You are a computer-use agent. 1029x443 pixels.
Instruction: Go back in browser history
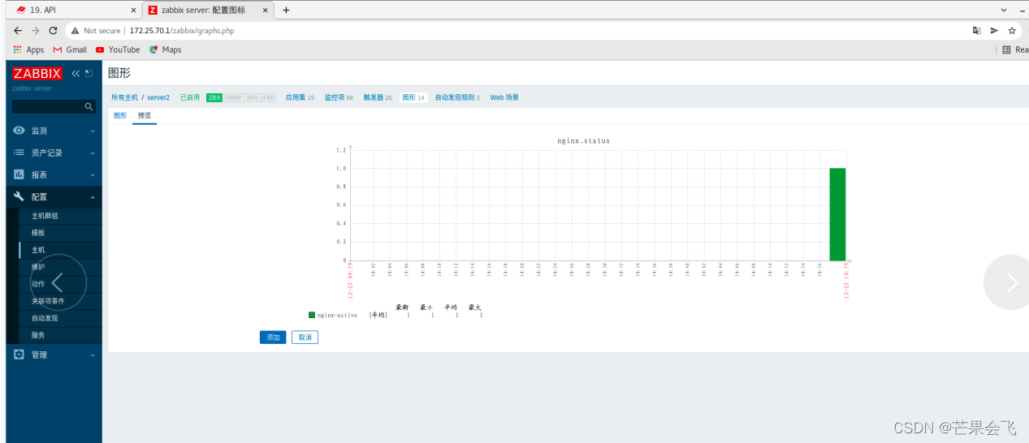click(x=18, y=30)
